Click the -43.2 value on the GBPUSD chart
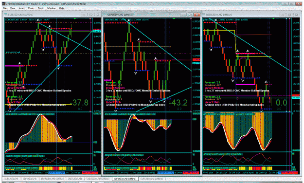304x183 pixels. click(178, 103)
